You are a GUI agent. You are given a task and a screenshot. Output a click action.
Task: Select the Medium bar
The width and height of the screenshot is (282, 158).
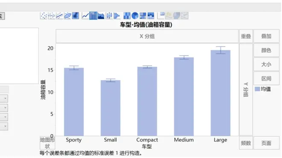click(184, 97)
